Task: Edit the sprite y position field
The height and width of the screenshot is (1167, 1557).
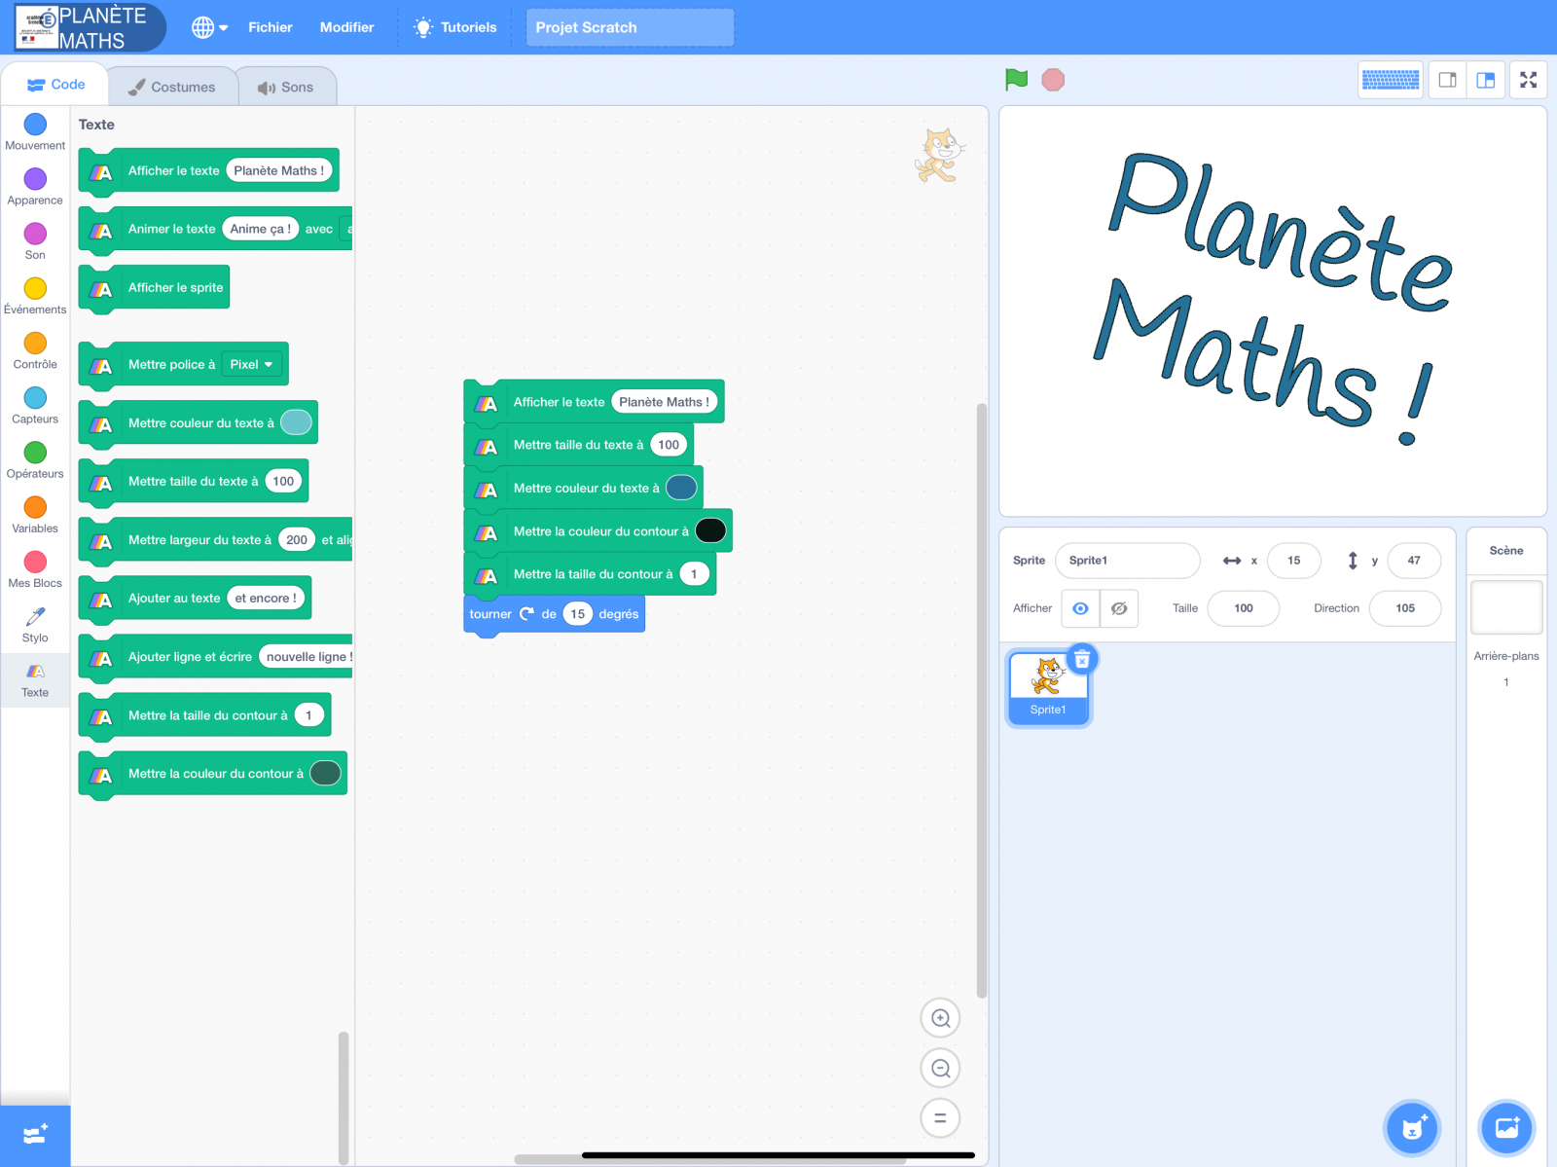Action: 1414,561
